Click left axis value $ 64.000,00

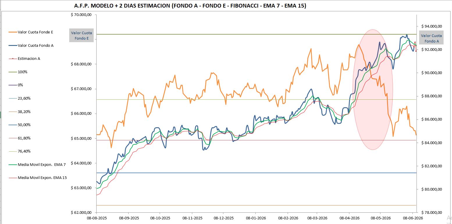click(81, 163)
